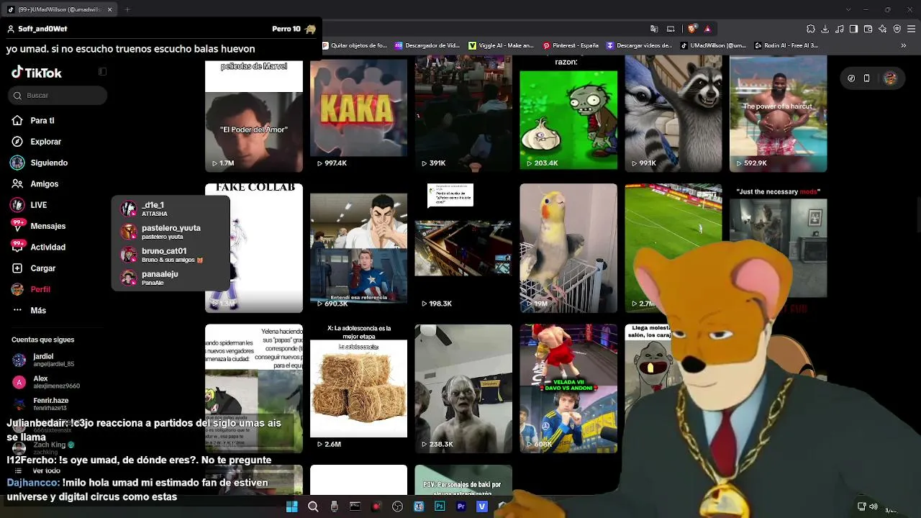Collapse the TikTok sidebar panel
The height and width of the screenshot is (518, 921).
click(102, 72)
